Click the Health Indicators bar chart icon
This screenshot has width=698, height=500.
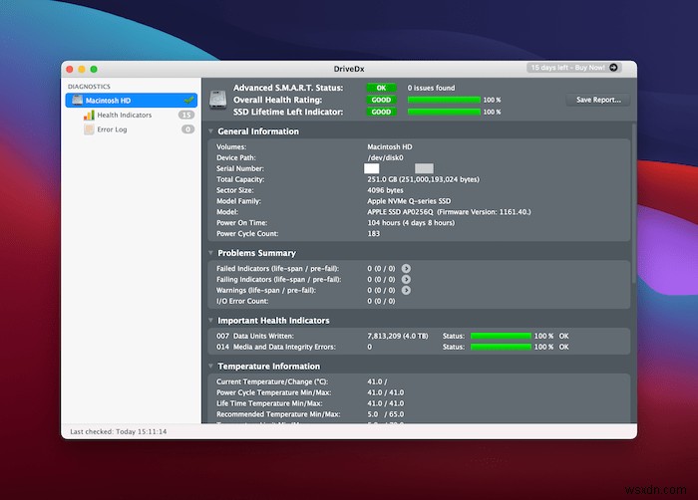coord(89,116)
